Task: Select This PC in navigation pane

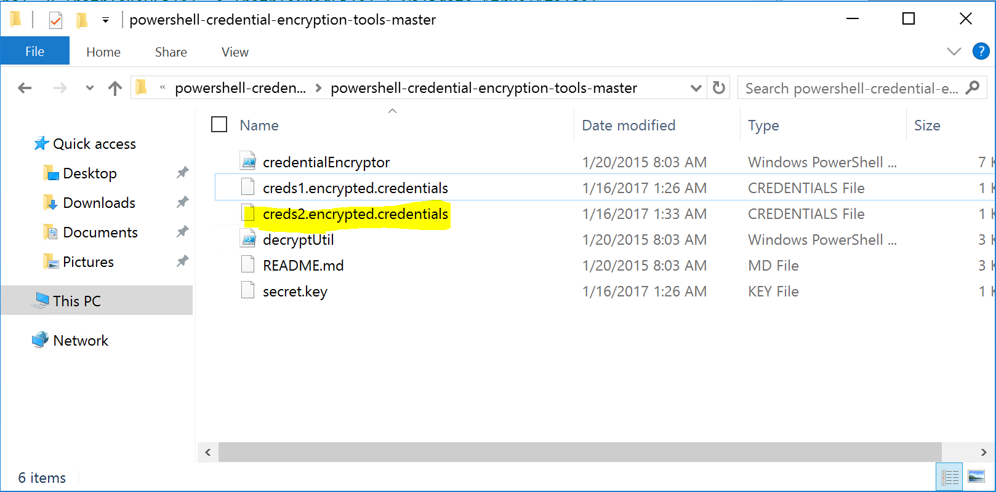Action: point(77,301)
